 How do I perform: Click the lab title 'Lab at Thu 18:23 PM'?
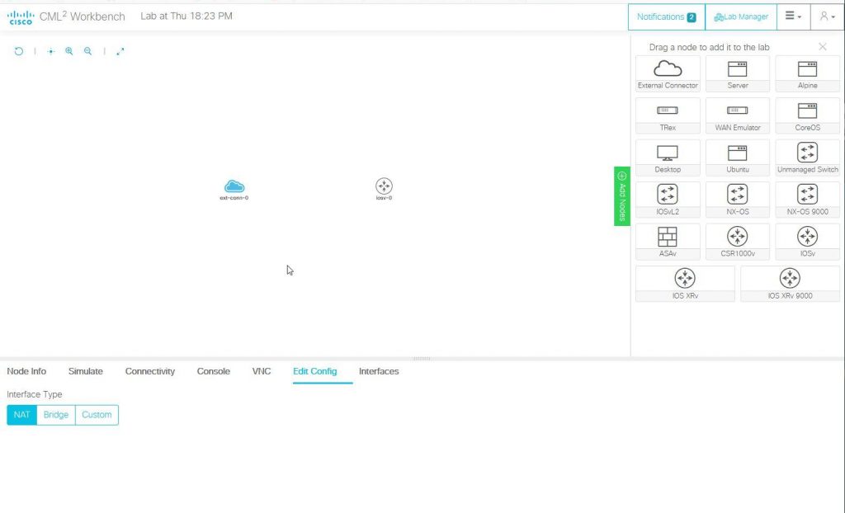tap(186, 16)
